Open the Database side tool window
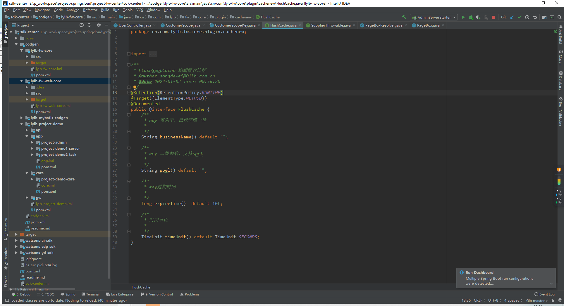This screenshot has height=306, width=564. coord(560,81)
